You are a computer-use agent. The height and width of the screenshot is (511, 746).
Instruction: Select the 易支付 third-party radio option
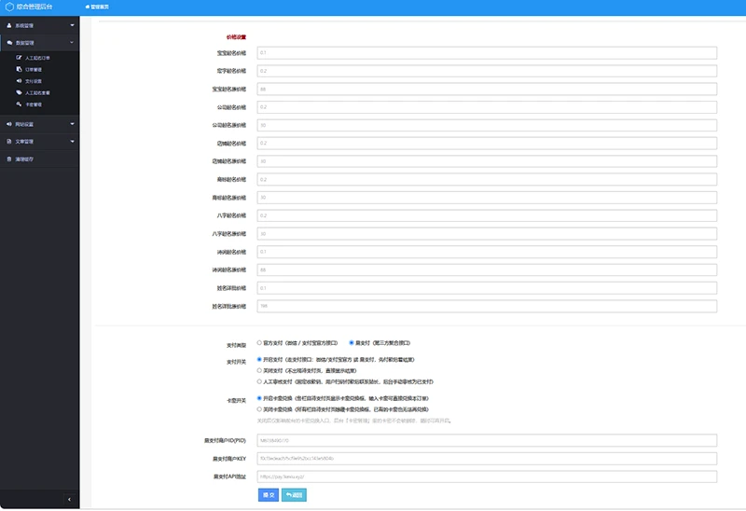352,342
